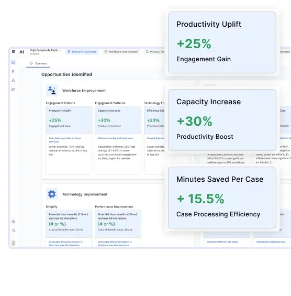This screenshot has height=296, width=291.
Task: Click the AI logo in the header
Action: pos(21,52)
